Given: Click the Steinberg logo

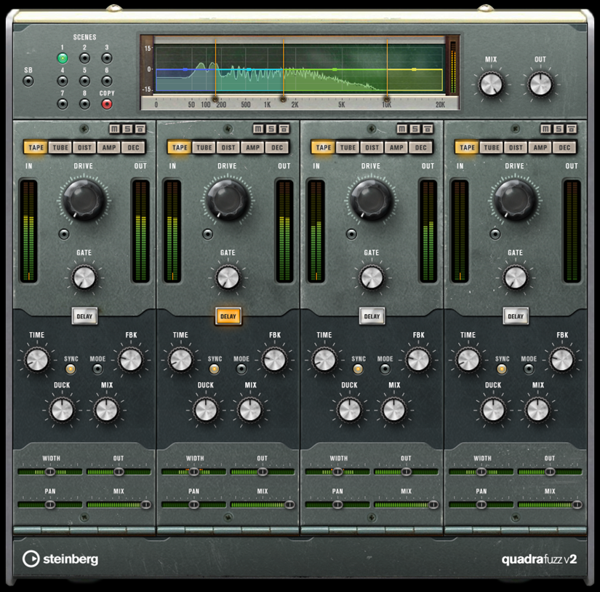Looking at the screenshot, I should coord(60,559).
